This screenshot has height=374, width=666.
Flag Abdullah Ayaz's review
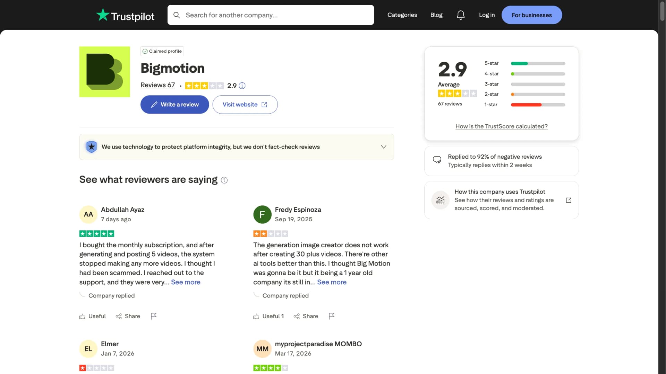(154, 316)
